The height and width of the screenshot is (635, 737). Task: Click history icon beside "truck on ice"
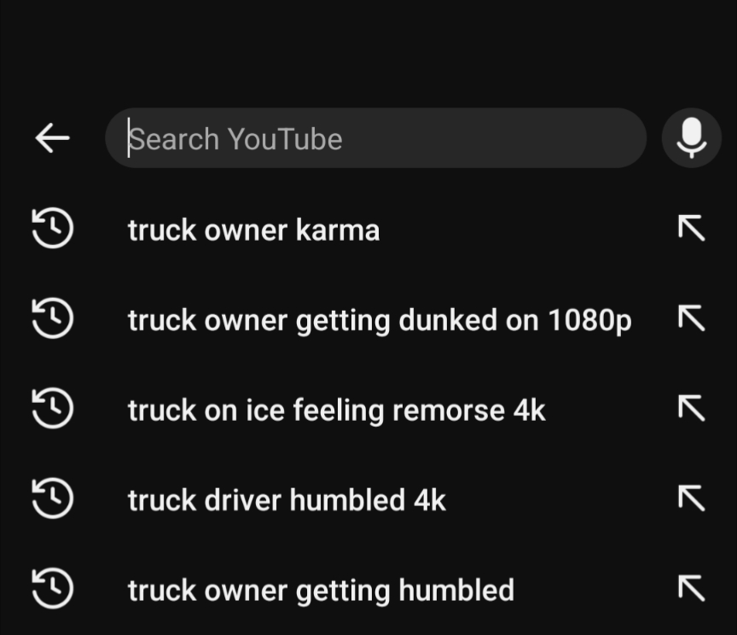(x=52, y=410)
